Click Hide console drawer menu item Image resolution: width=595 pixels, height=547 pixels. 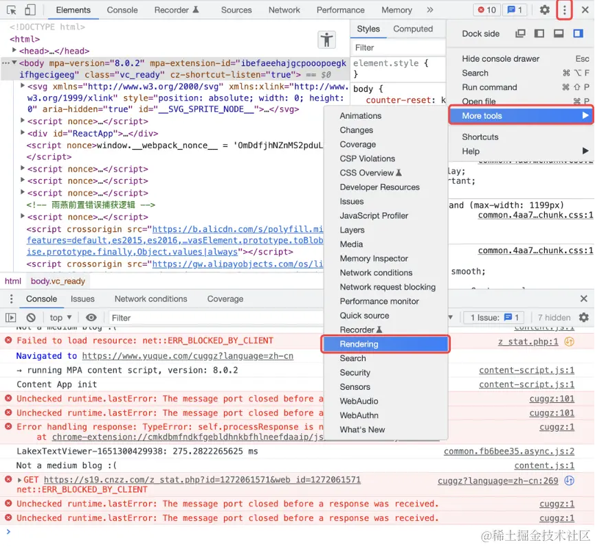pyautogui.click(x=500, y=59)
